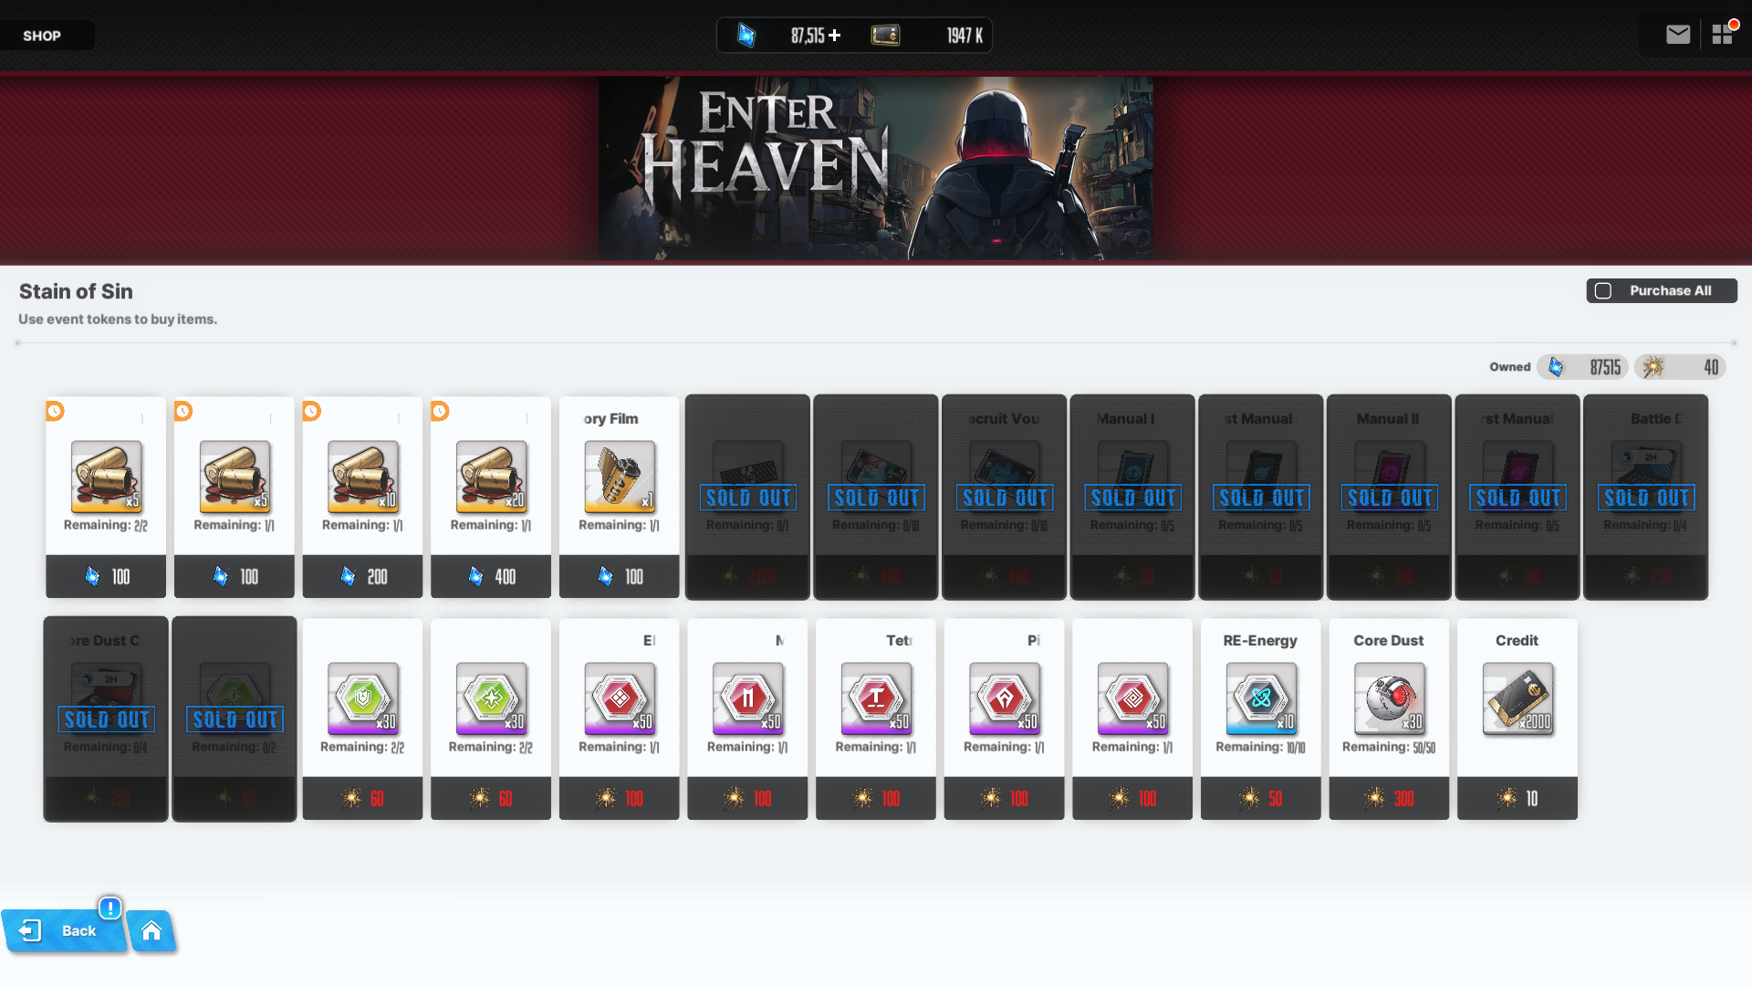
Task: Select the Credit x2000 item icon
Action: tap(1517, 698)
